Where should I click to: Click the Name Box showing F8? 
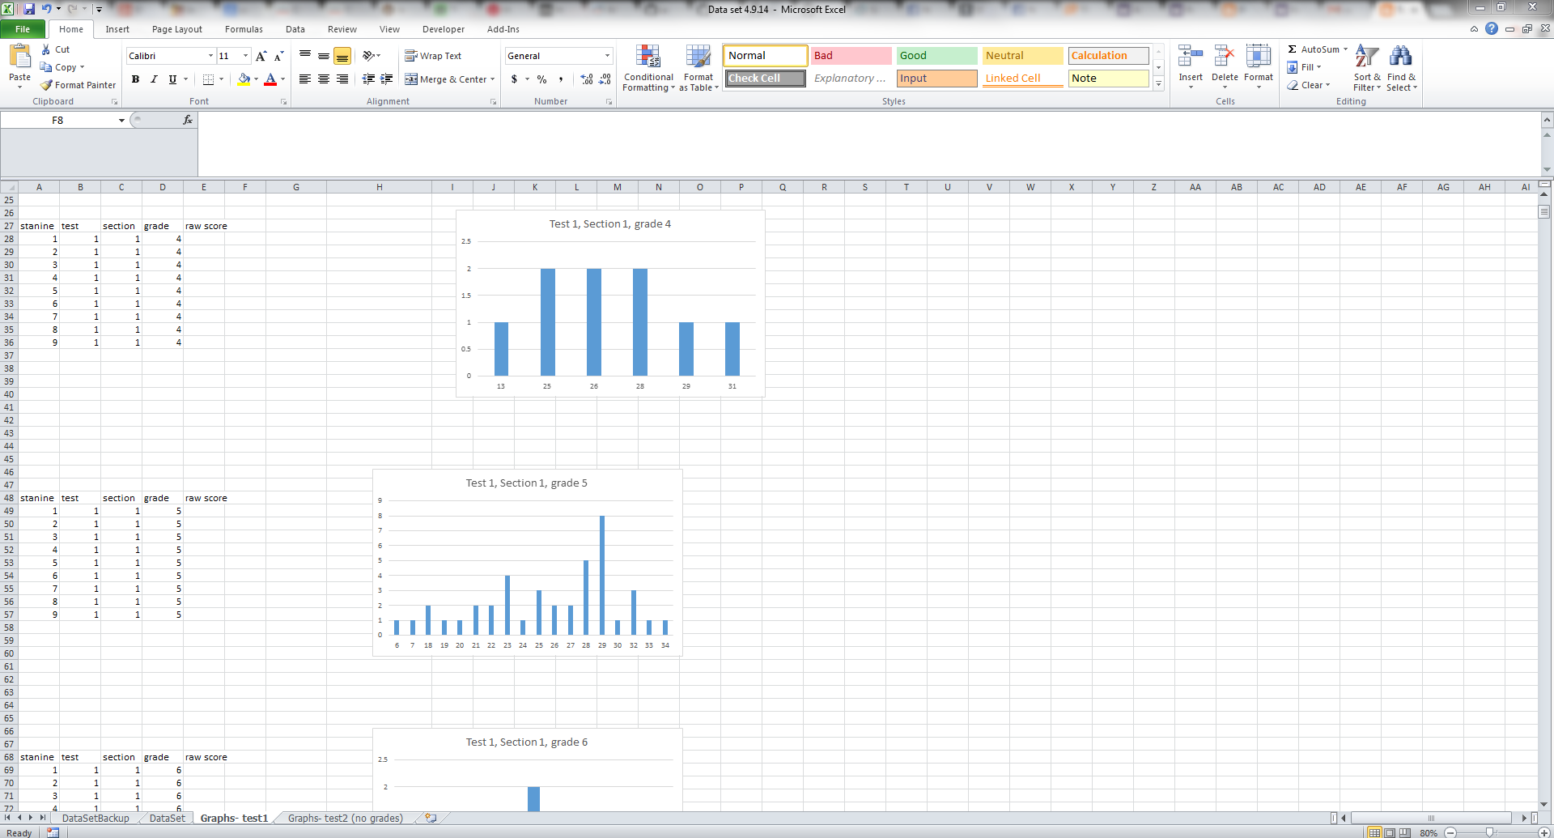point(57,120)
